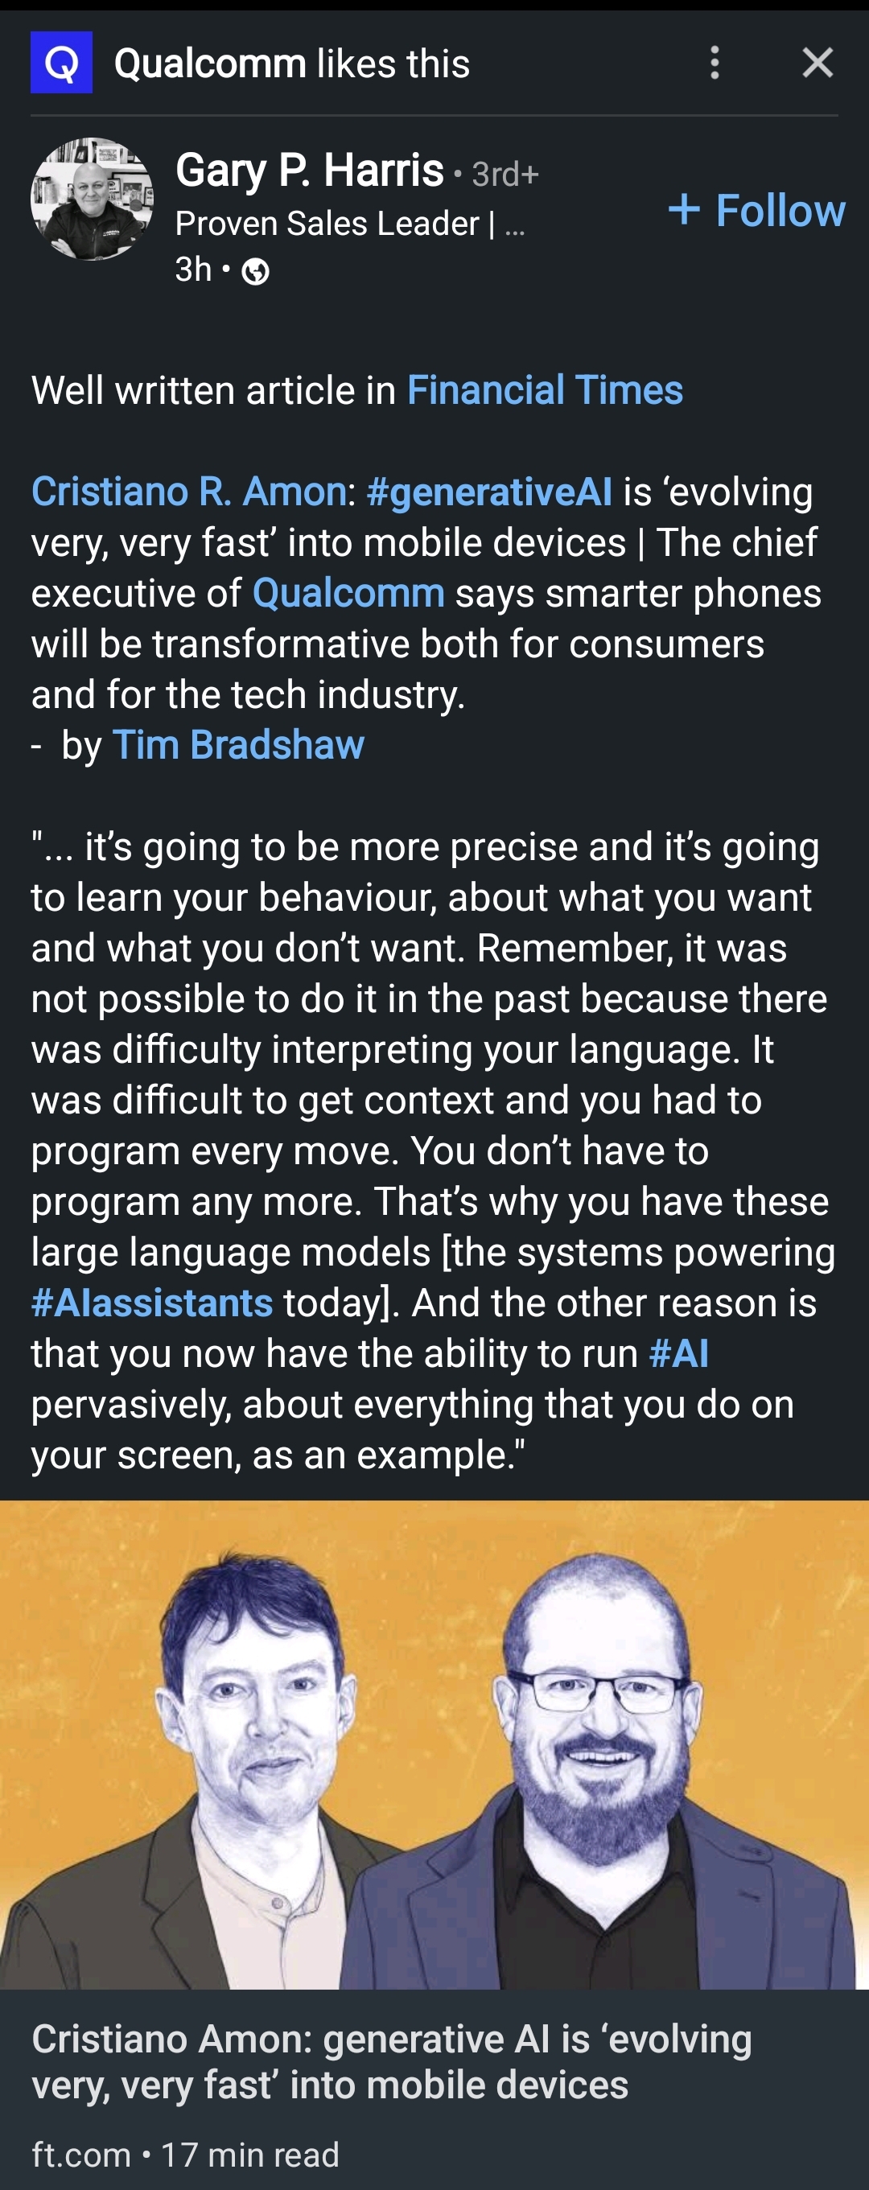
Task: Open Gary P. Harris profile photo
Action: pos(92,199)
